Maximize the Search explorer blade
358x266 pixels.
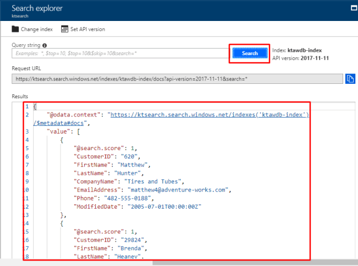[x=354, y=8]
